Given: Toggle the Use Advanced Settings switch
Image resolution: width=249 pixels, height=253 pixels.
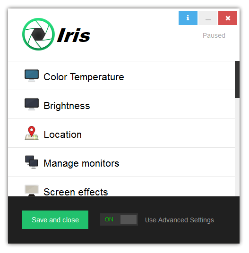Looking at the screenshot, I should tap(119, 219).
